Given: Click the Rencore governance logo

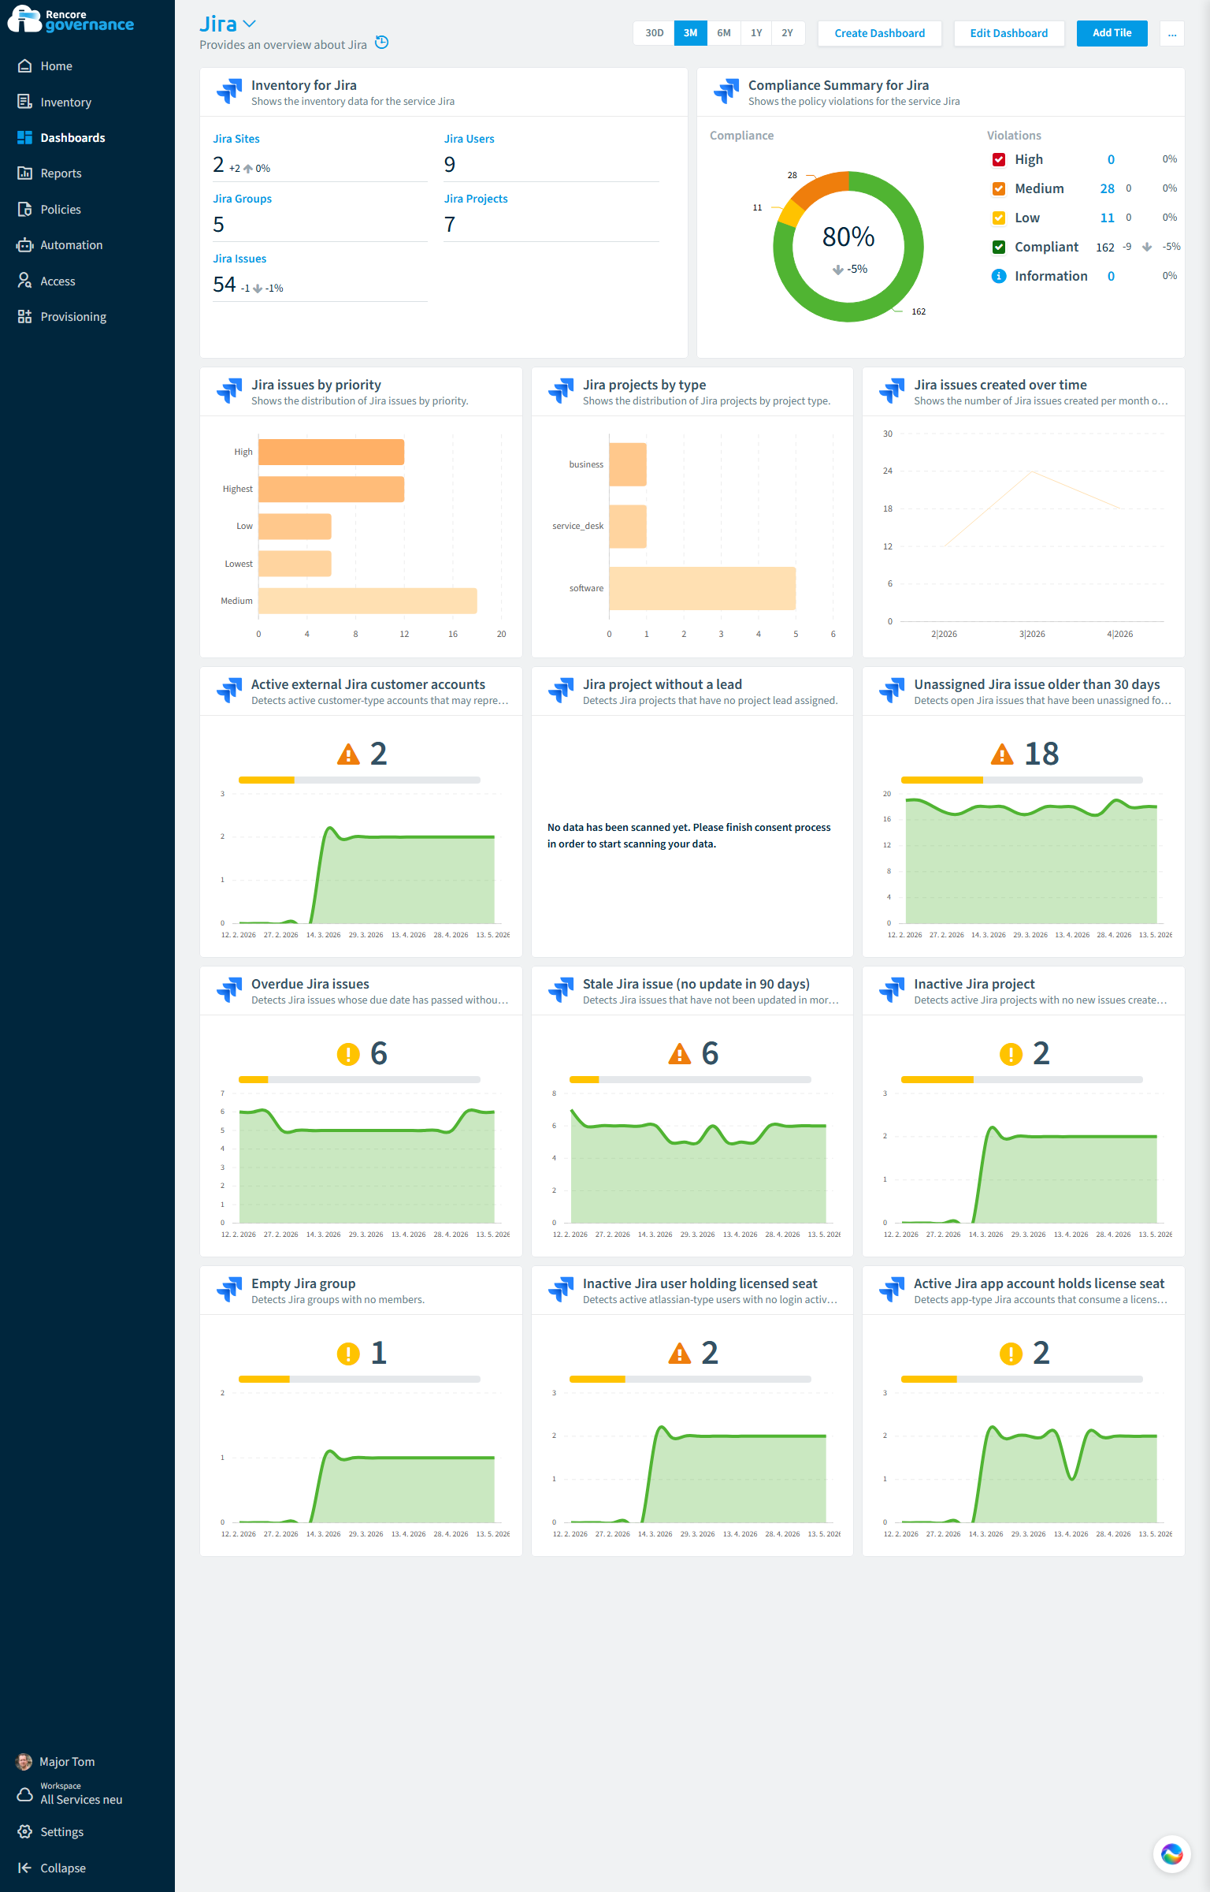Looking at the screenshot, I should tap(71, 20).
